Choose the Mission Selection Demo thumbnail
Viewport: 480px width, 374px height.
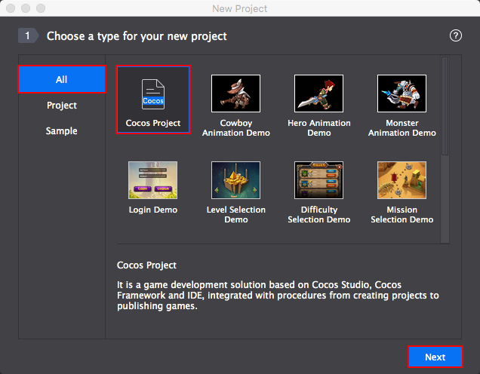click(x=402, y=180)
